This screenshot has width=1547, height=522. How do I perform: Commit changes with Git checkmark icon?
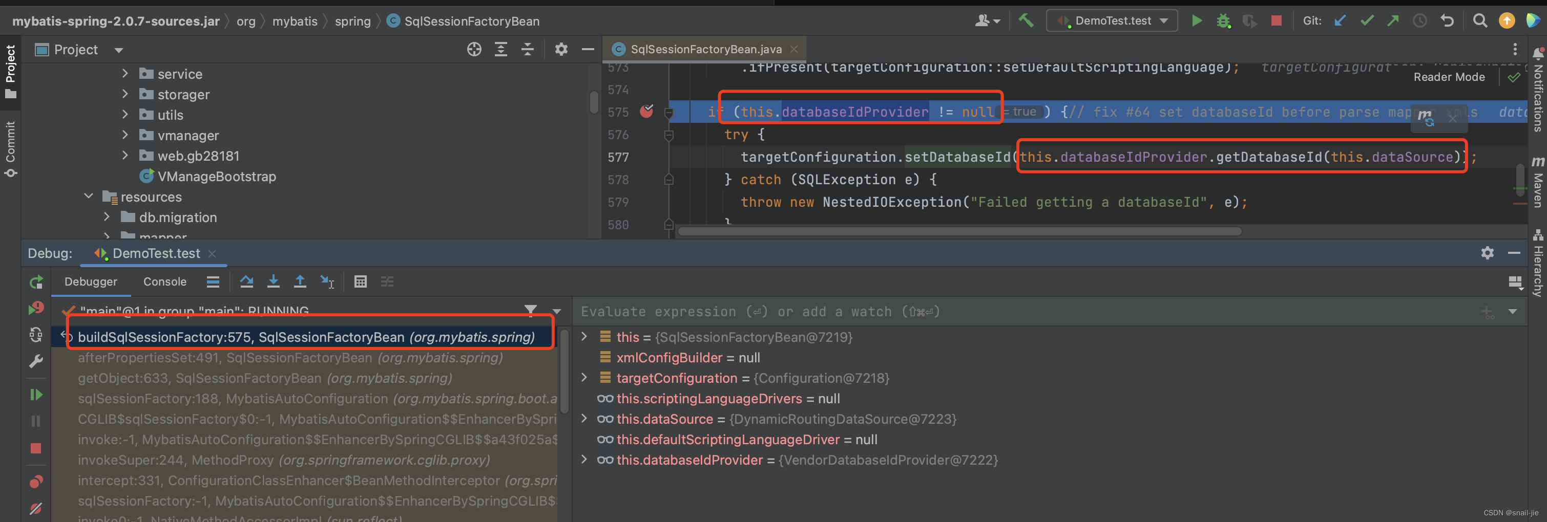(x=1367, y=21)
